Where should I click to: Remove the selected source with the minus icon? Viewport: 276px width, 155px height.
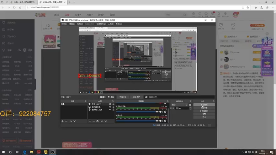[x=93, y=121]
